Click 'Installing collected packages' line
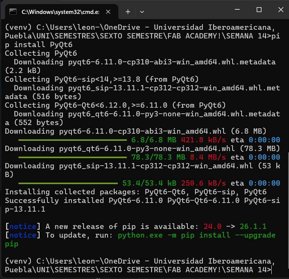This screenshot has height=279, width=289. 135,192
